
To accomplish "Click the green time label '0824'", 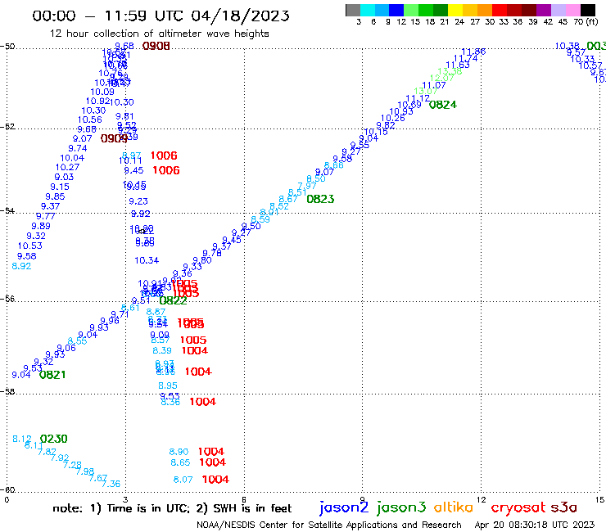I will (x=443, y=105).
